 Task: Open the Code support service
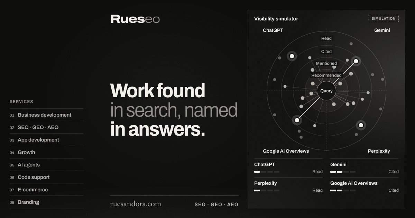point(47,177)
